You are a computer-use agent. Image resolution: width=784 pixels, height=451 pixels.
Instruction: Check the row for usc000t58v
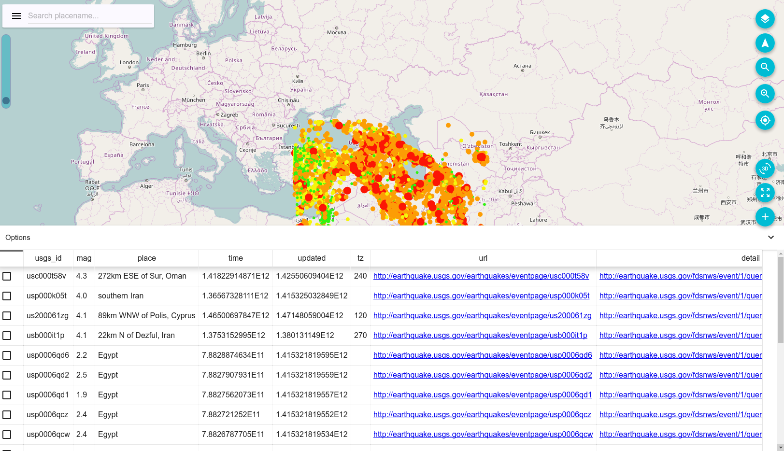(7, 276)
